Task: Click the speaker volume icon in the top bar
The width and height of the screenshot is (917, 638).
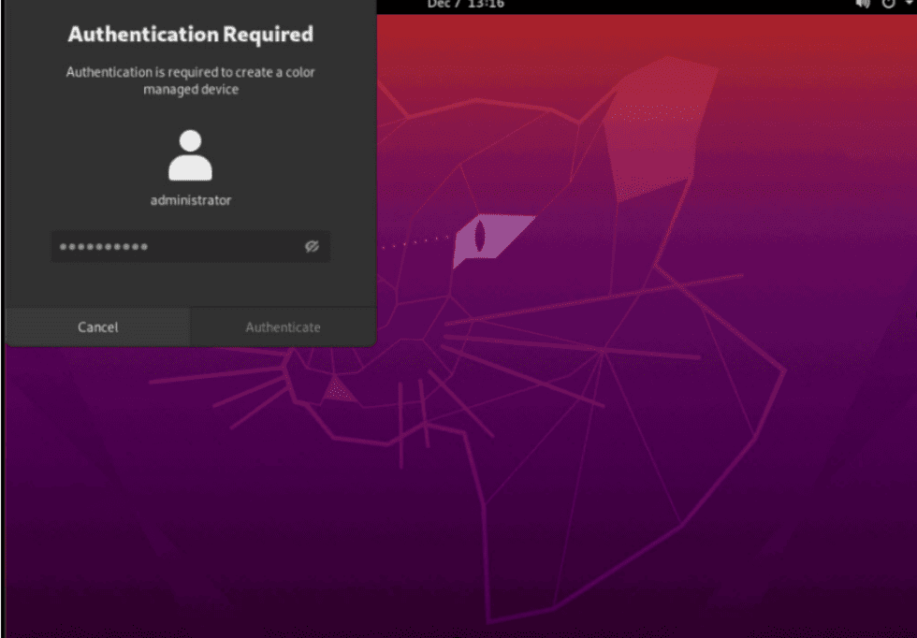Action: (x=863, y=5)
